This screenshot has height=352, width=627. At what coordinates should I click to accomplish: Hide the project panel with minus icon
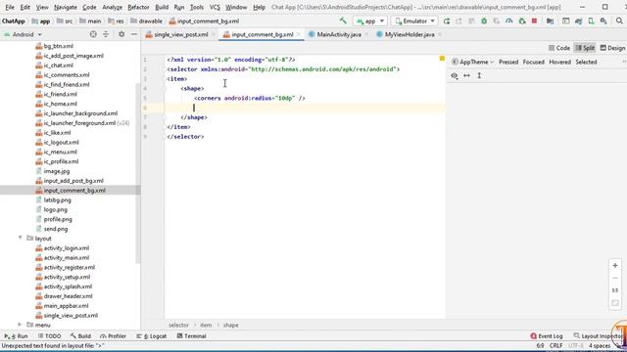click(x=134, y=35)
